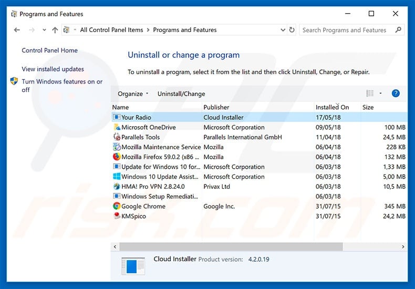Click the 345 MB size value

[x=395, y=207]
